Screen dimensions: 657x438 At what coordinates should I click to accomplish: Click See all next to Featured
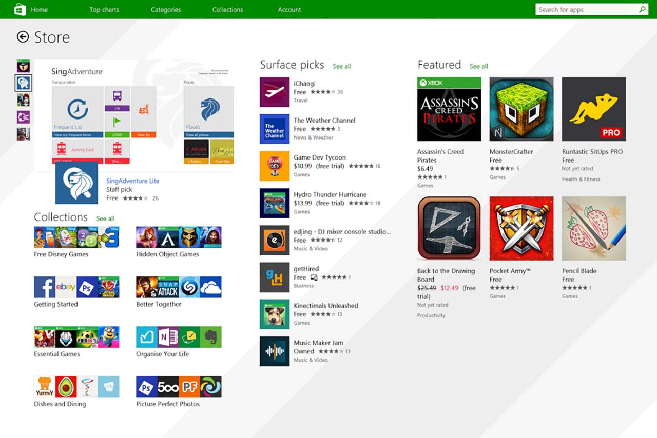click(479, 66)
